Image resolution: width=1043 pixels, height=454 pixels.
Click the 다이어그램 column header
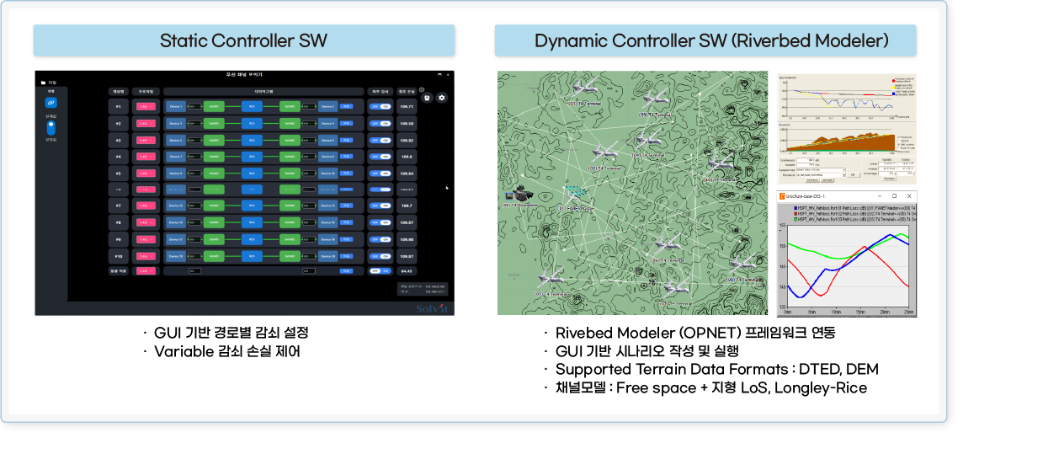[x=263, y=91]
